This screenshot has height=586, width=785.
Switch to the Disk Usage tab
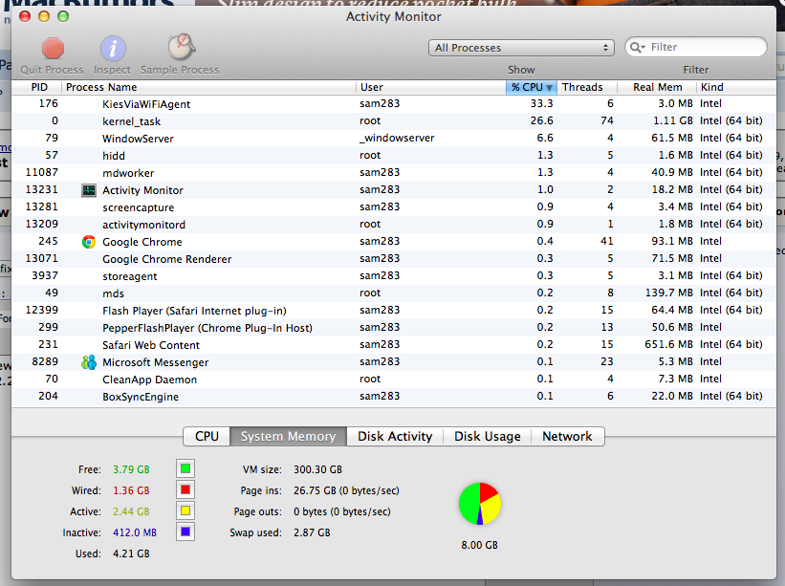coord(487,436)
